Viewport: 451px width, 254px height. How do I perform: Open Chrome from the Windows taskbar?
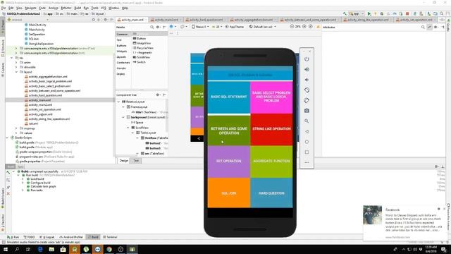[x=109, y=249]
